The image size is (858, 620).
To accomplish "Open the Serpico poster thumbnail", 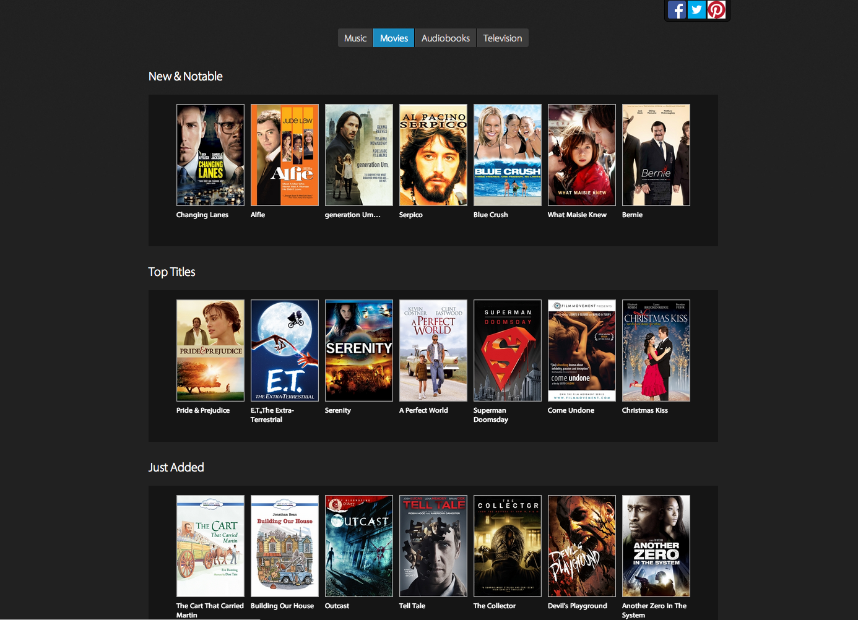I will tap(433, 155).
